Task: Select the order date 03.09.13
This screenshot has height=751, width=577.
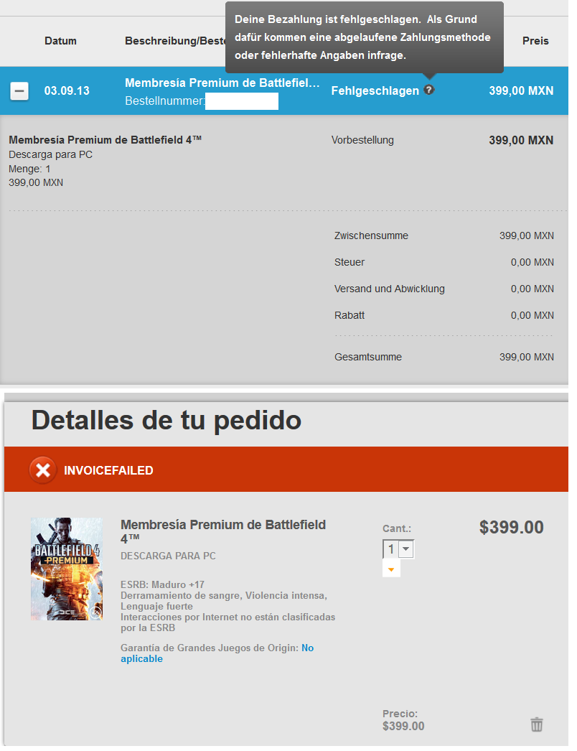Action: click(x=67, y=91)
